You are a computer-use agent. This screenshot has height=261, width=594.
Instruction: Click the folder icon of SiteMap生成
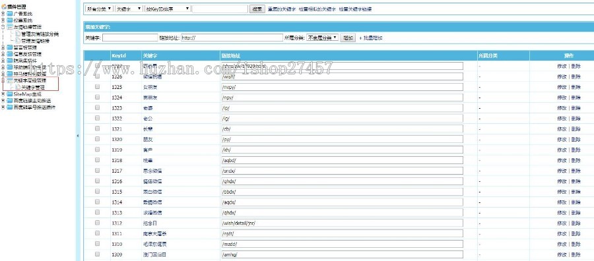(x=9, y=94)
